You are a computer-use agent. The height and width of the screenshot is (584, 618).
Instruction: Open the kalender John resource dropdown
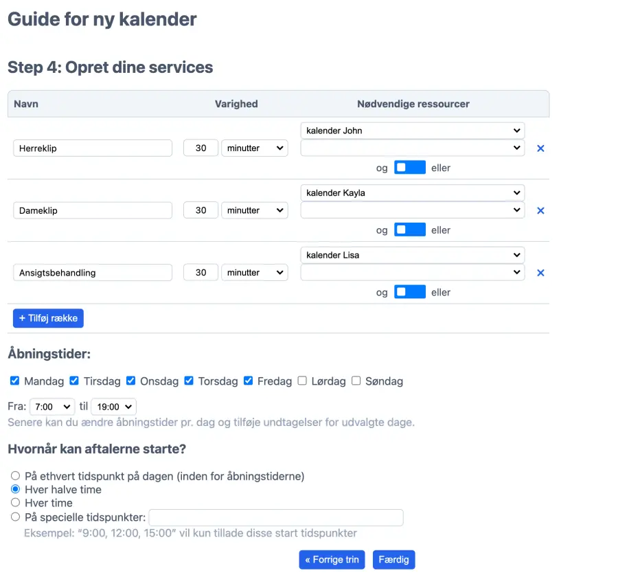coord(412,131)
